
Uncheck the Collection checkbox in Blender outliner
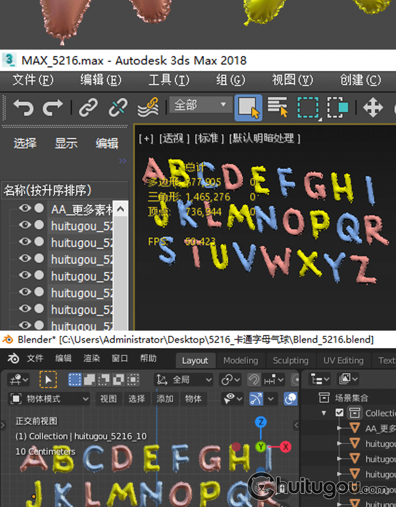340,413
